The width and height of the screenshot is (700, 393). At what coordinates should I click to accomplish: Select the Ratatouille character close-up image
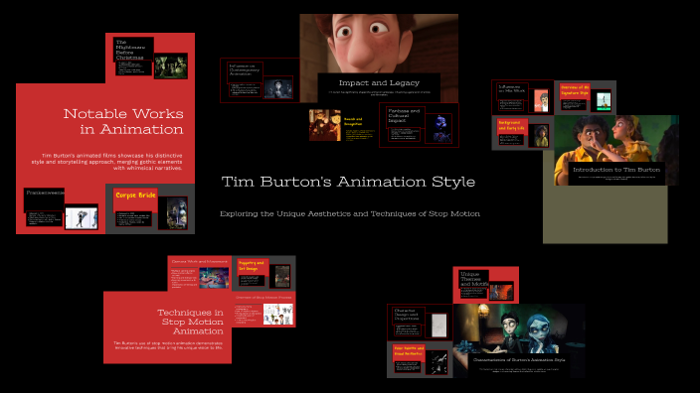coord(379,44)
